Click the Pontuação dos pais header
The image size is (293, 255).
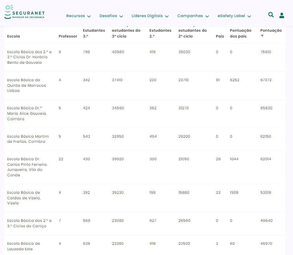pos(241,33)
